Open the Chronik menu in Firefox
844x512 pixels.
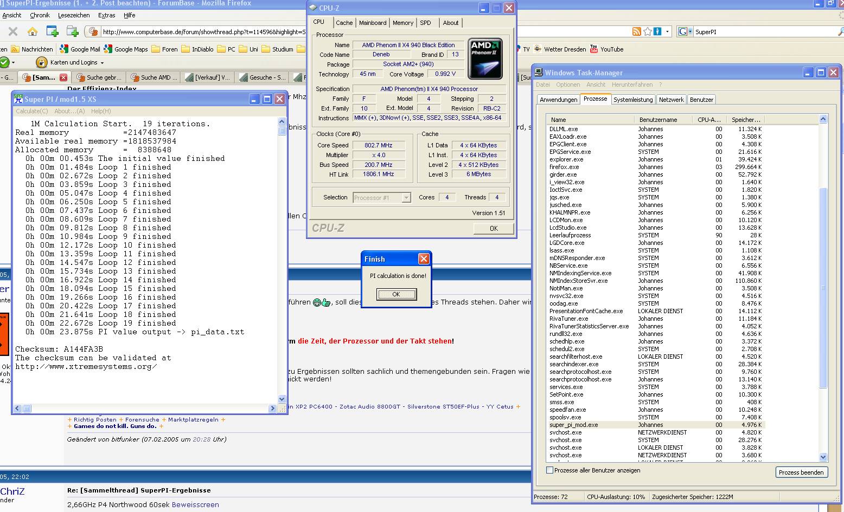40,15
